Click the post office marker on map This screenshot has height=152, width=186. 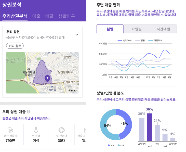tap(29, 69)
